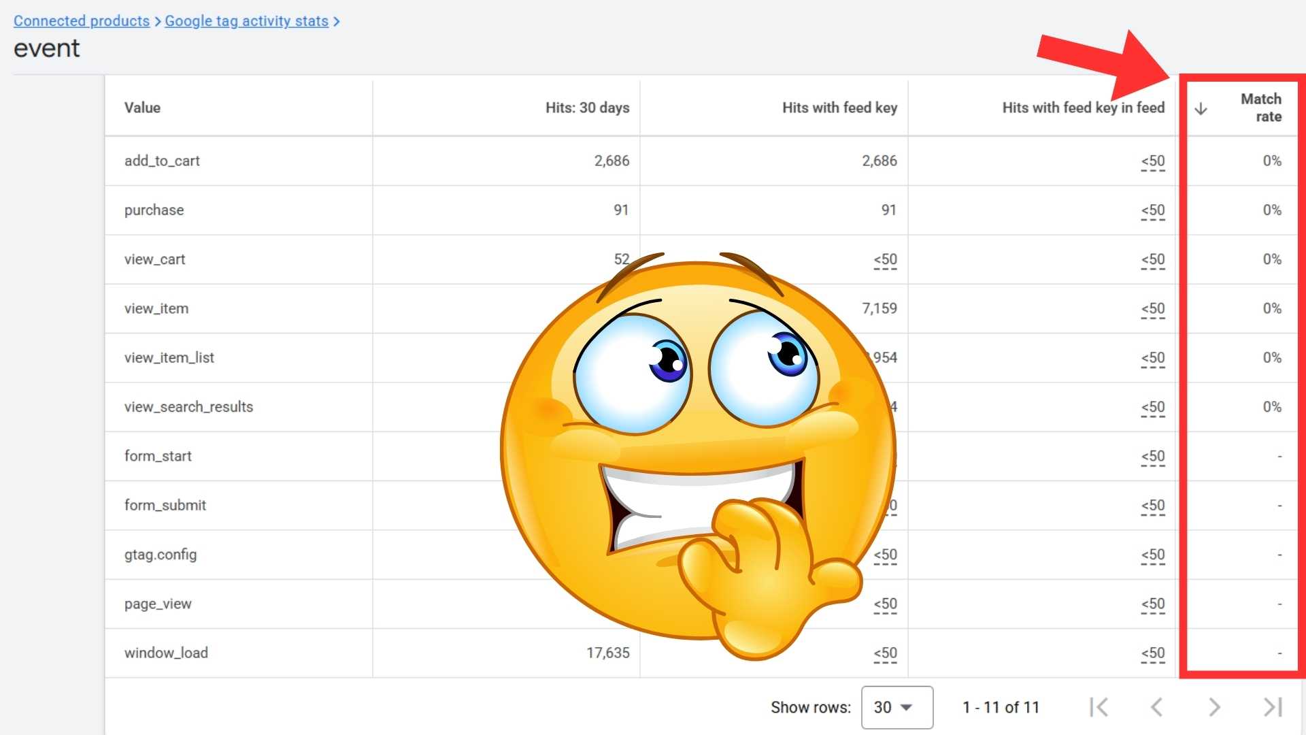This screenshot has width=1306, height=735.
Task: Click the <50 feed-in-feed value for form_start
Action: tap(1152, 457)
